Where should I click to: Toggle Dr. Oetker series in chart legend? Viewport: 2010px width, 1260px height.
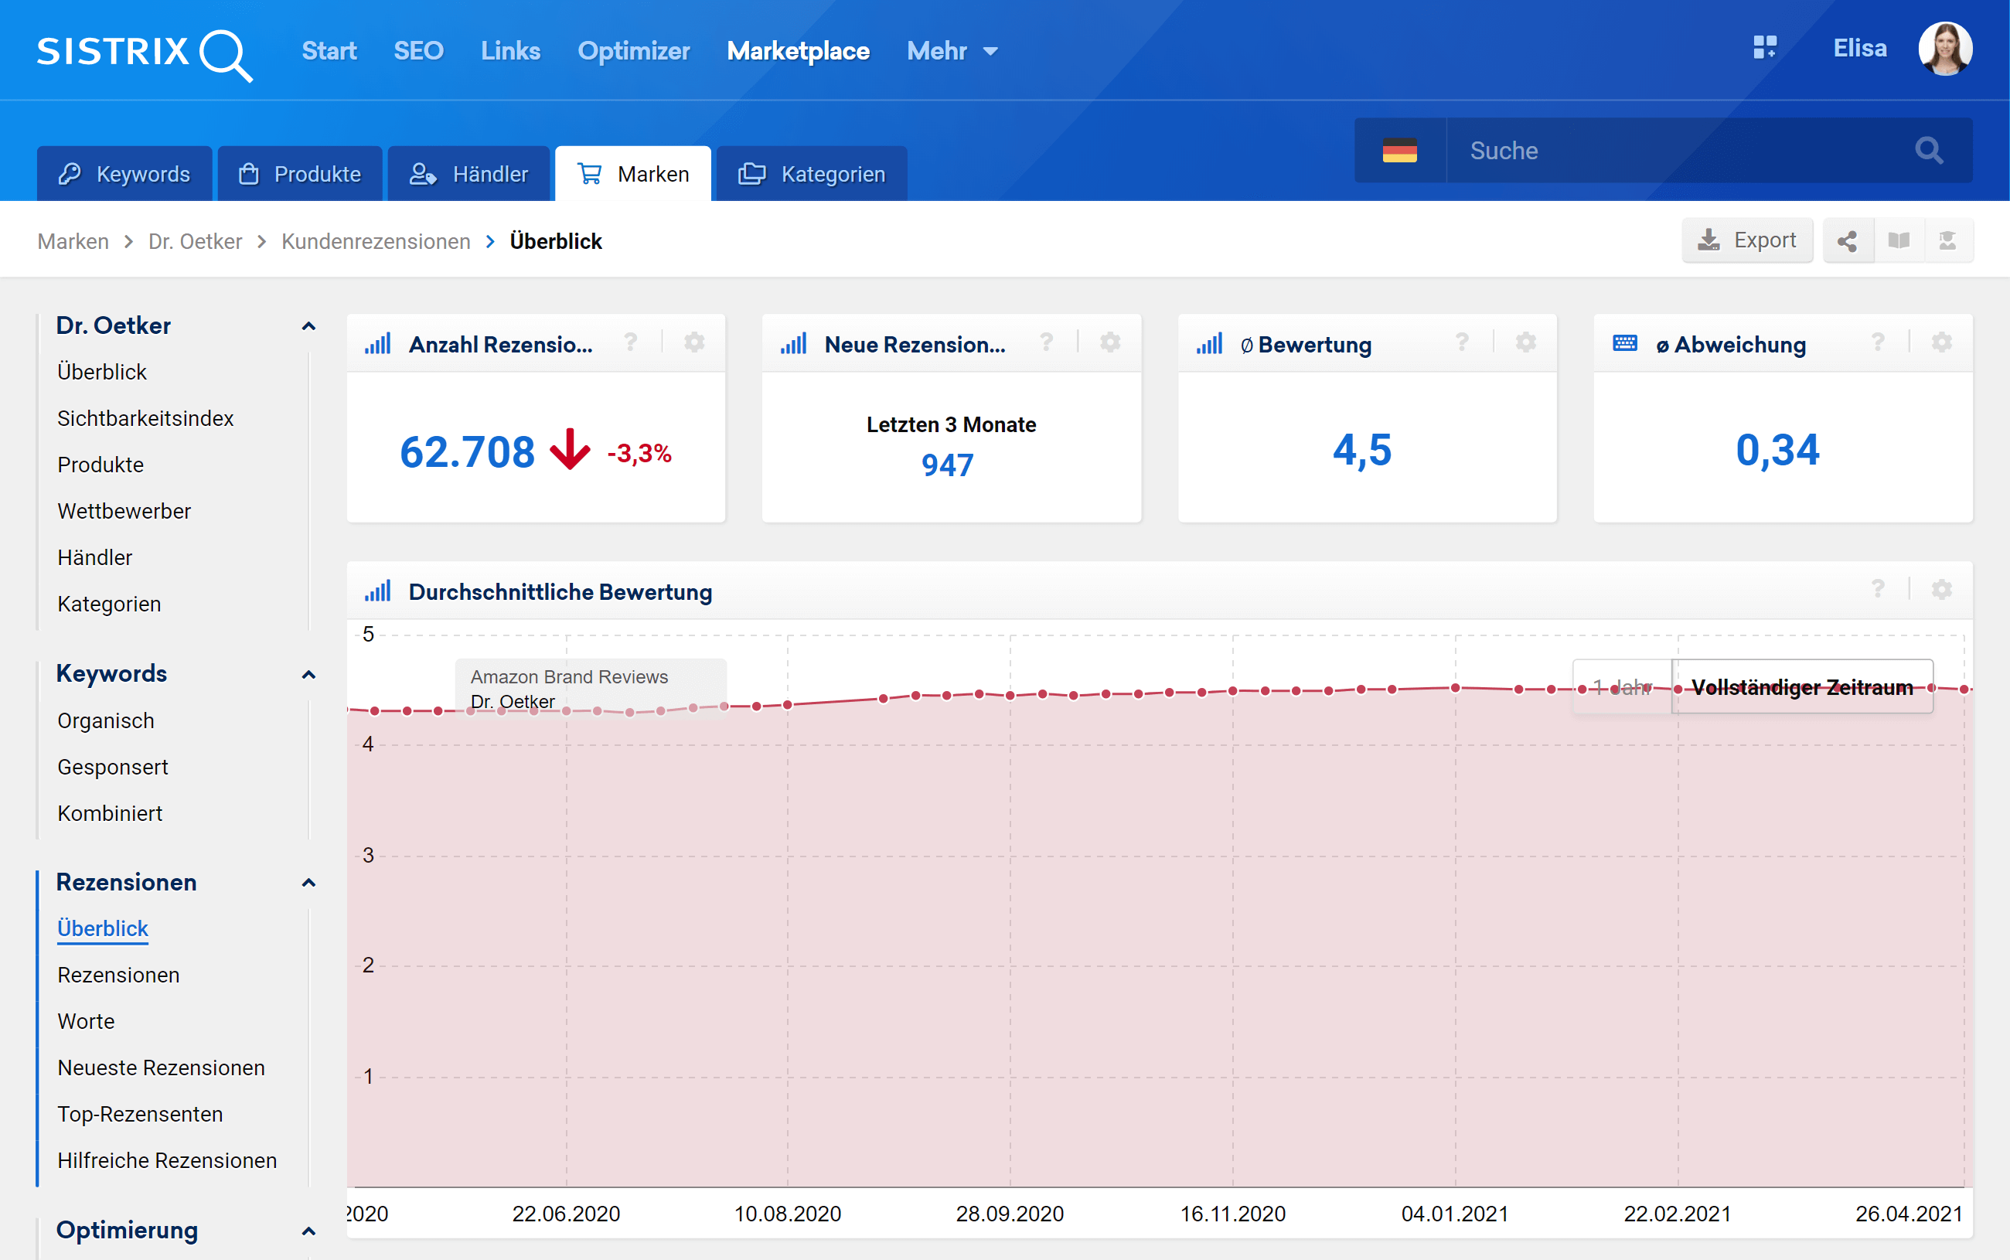point(512,702)
